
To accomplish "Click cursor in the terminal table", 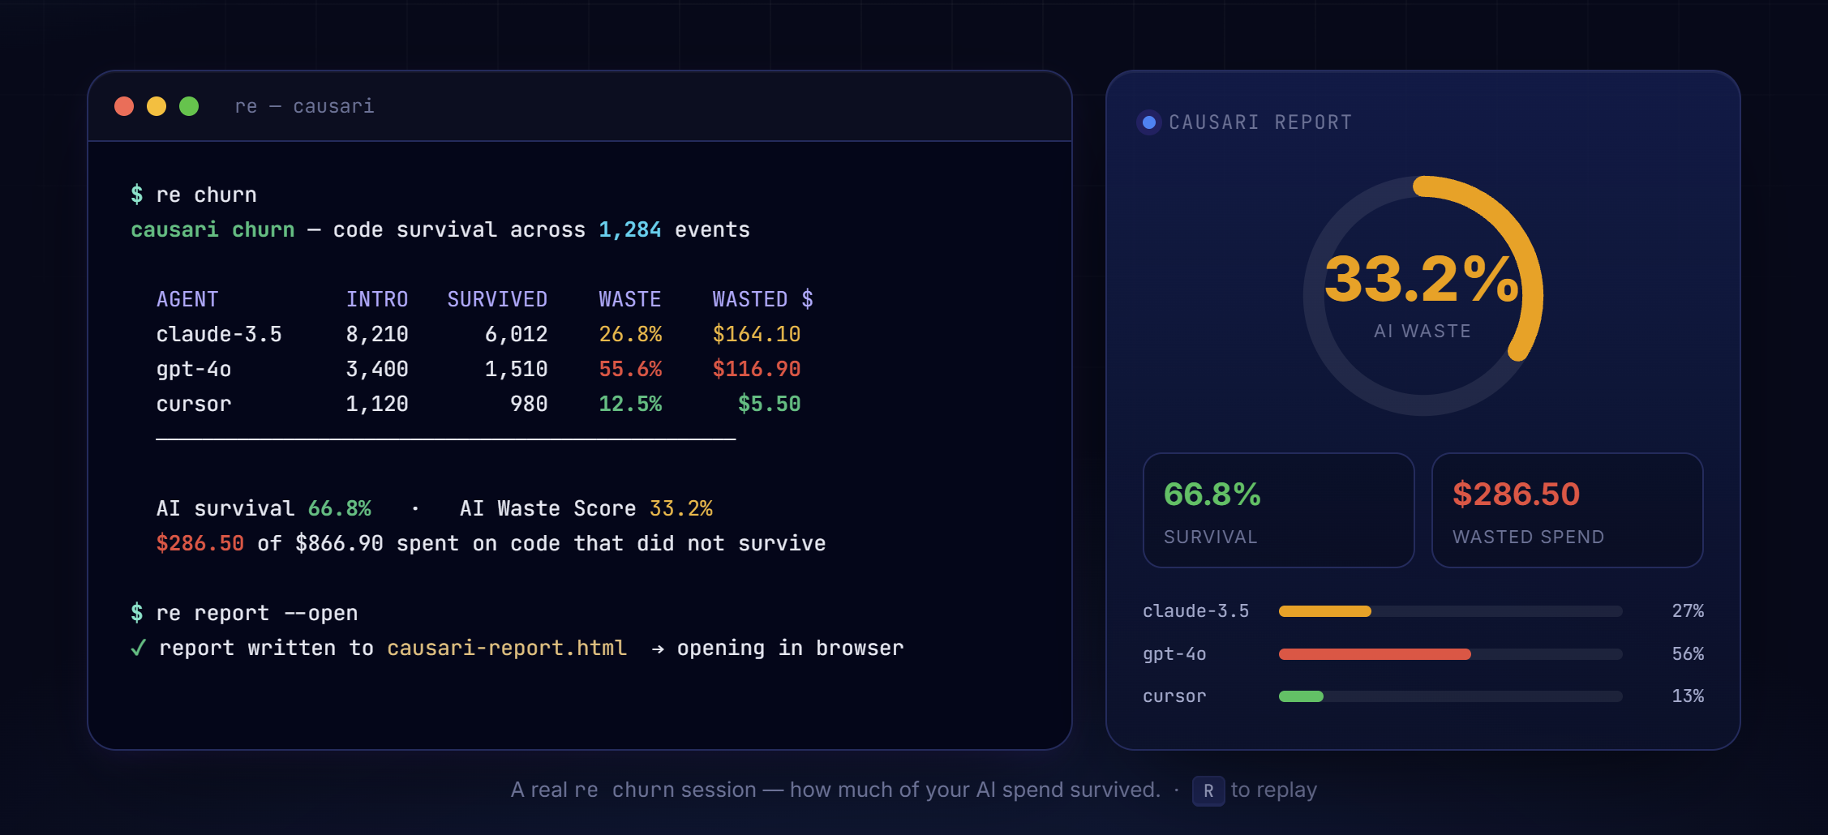I will [194, 404].
